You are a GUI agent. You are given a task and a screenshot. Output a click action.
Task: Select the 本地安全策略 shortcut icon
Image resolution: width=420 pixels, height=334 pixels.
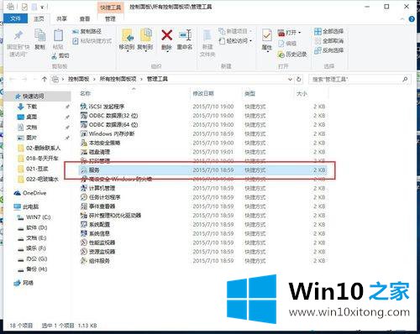(84, 143)
